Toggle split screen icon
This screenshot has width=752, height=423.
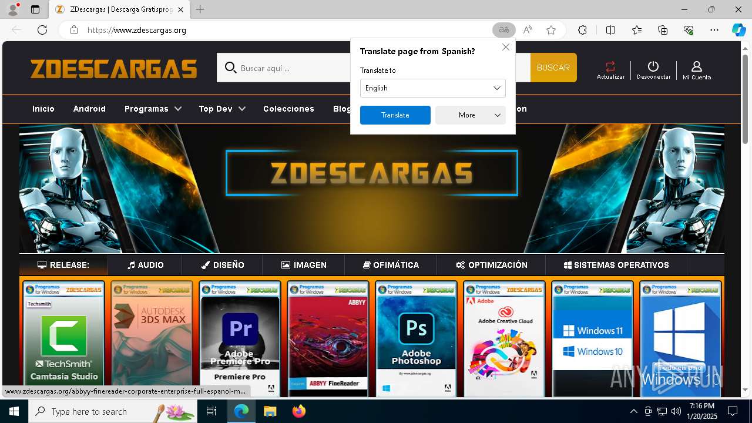(610, 30)
